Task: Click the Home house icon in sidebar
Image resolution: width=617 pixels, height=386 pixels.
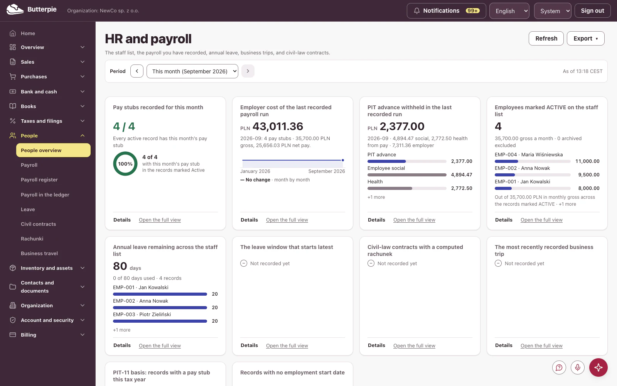Action: (x=13, y=33)
